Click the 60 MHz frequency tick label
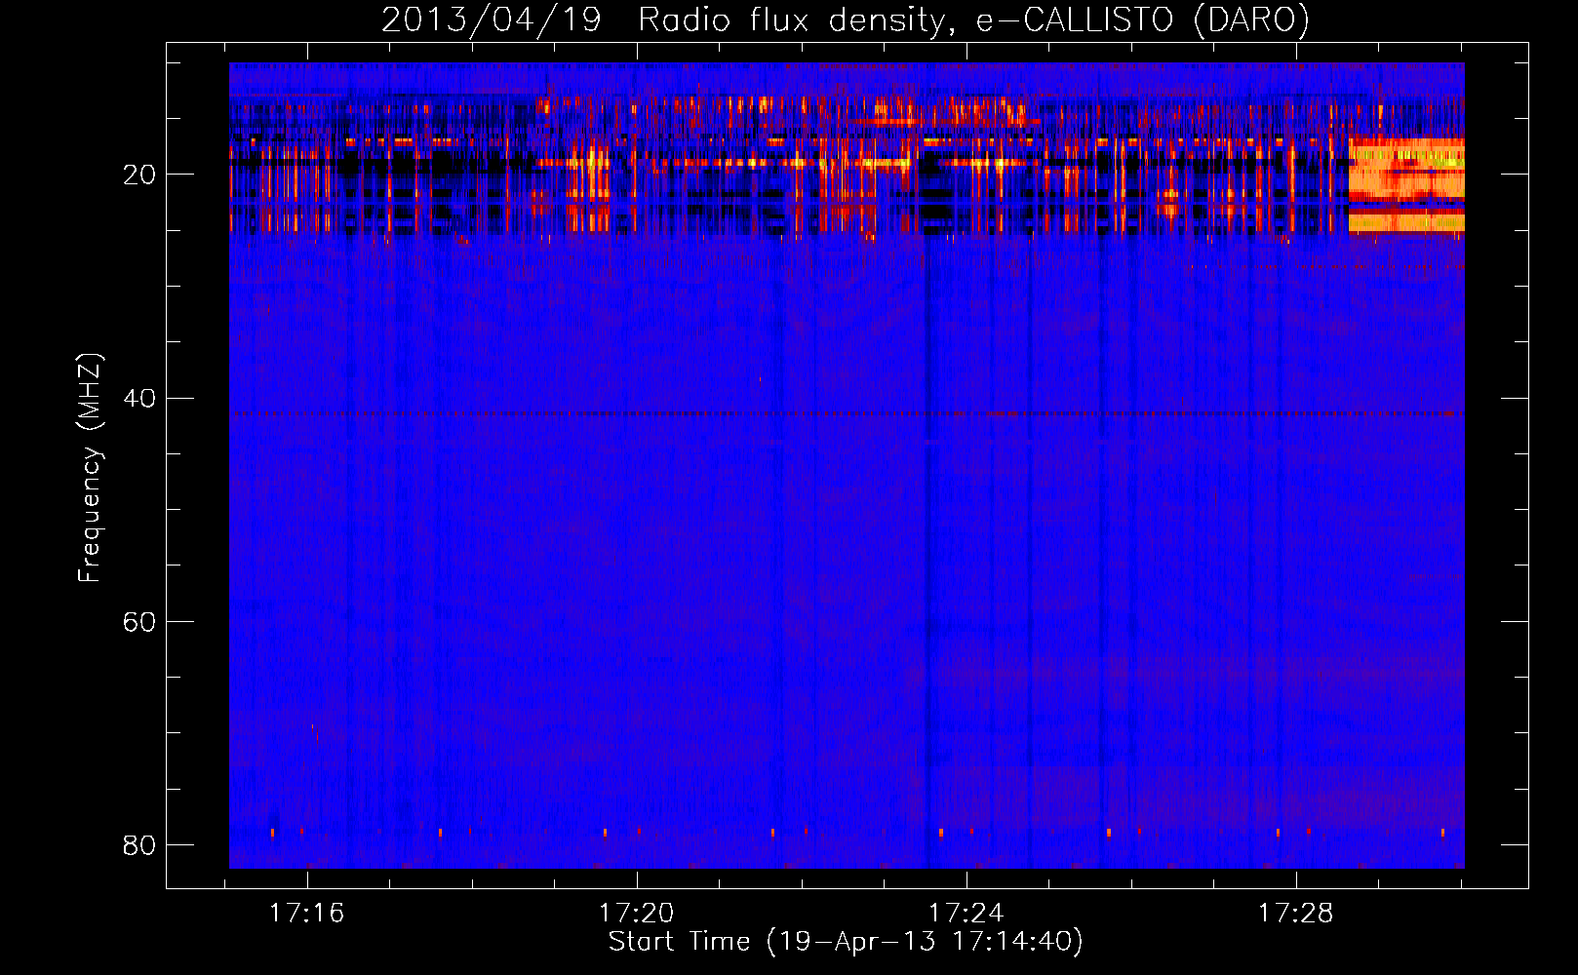1578x975 pixels. tap(139, 622)
